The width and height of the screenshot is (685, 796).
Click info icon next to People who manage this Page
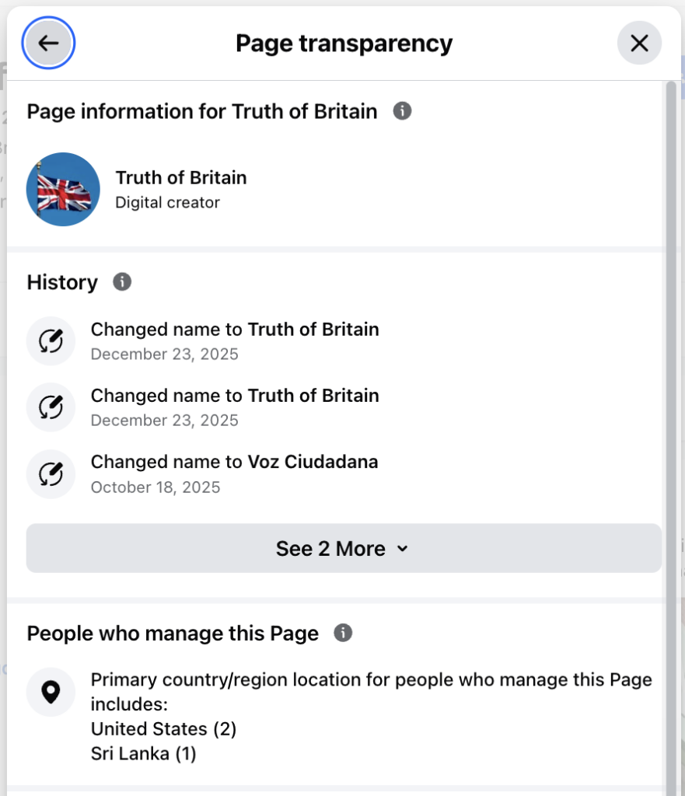click(x=343, y=633)
